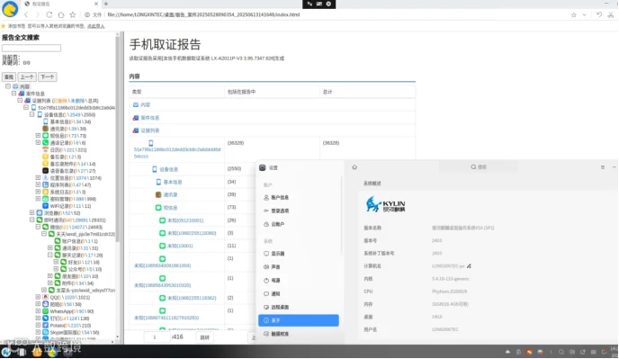Open the 基本信息 link in the report table
Image resolution: width=619 pixels, height=359 pixels.
click(173, 182)
